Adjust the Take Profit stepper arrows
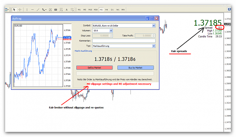 click(x=154, y=35)
